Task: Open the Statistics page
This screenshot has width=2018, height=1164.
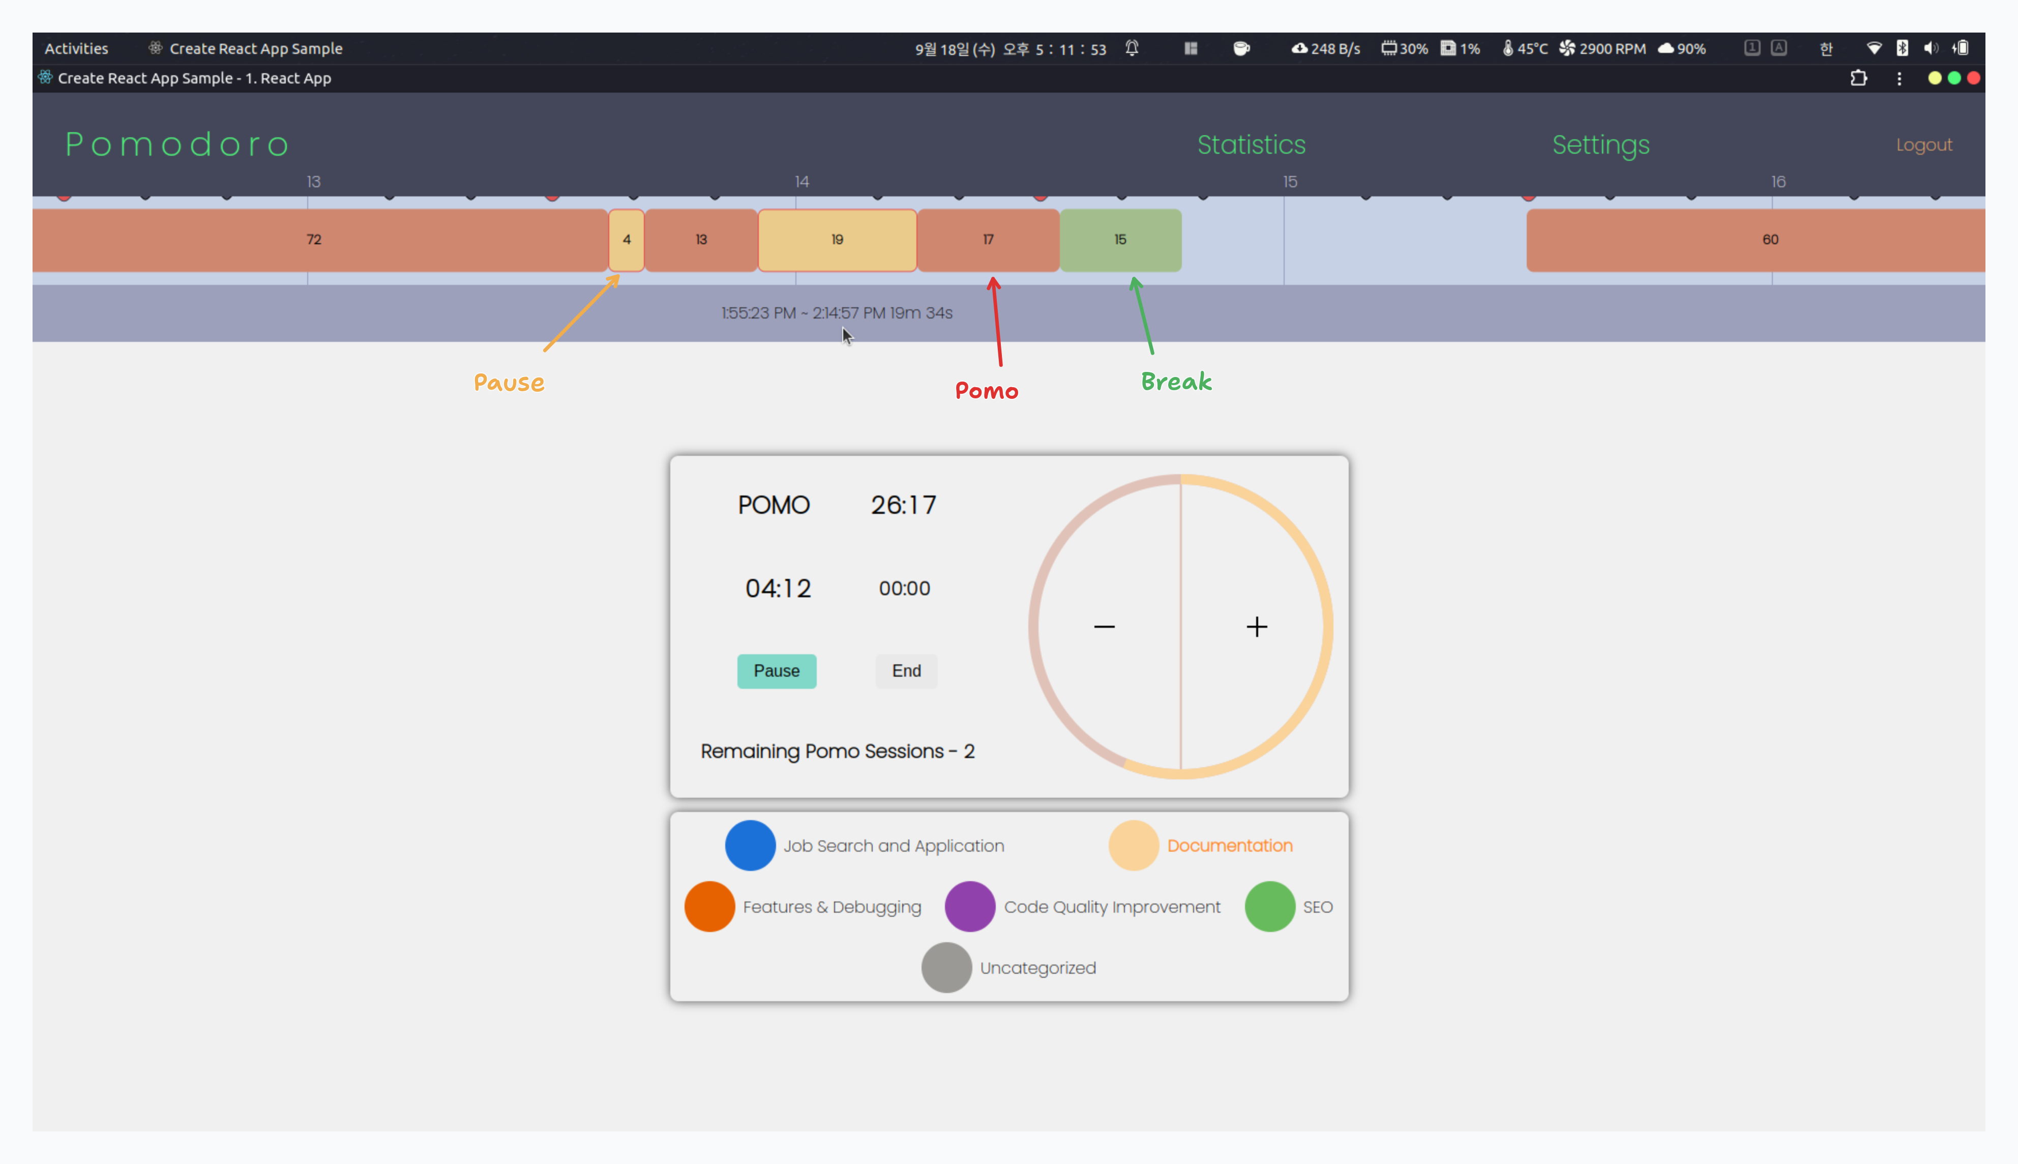Action: coord(1251,144)
